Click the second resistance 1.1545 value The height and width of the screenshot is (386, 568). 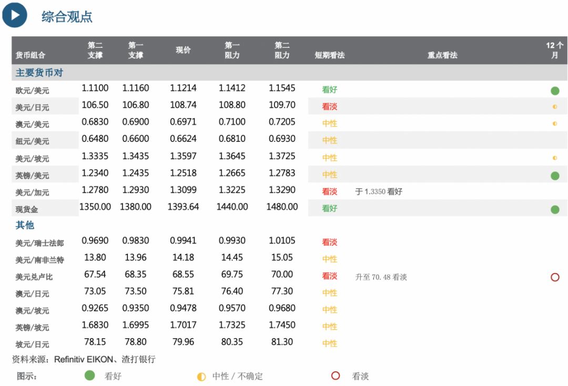click(x=282, y=88)
